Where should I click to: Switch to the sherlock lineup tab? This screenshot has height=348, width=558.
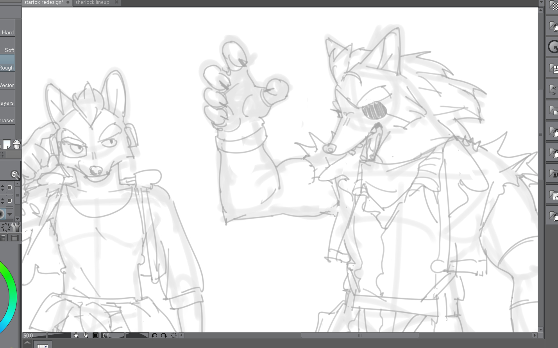tap(92, 2)
